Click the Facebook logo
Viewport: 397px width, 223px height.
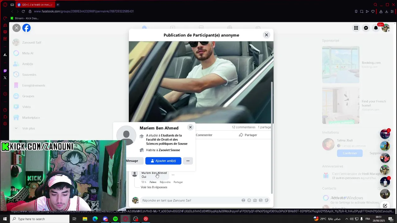pos(26,28)
